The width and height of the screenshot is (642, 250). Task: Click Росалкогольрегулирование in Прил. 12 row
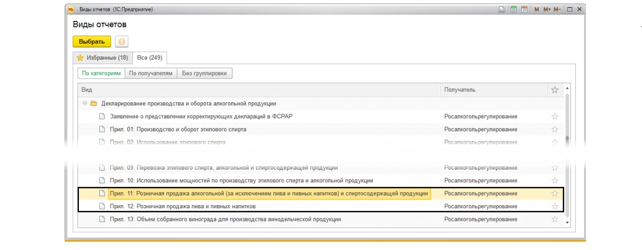[481, 206]
